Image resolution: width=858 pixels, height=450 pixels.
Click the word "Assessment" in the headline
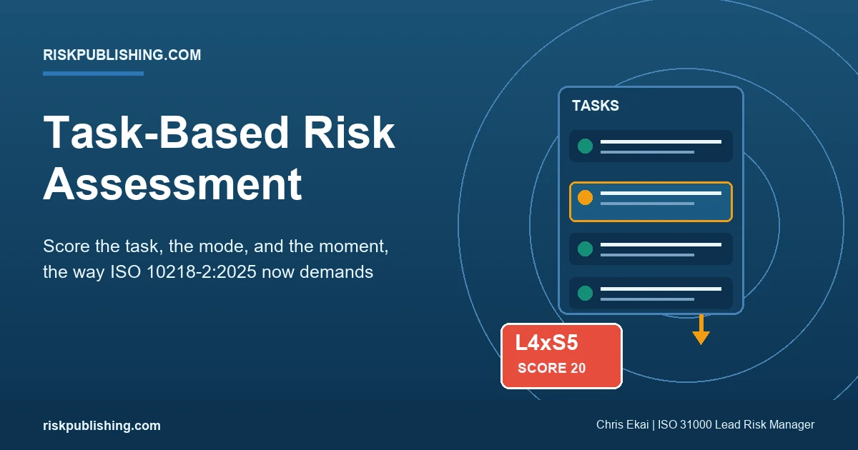click(172, 183)
